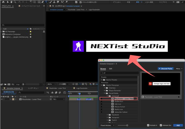Open the Logo Placeholder timeline tab

tap(82, 88)
